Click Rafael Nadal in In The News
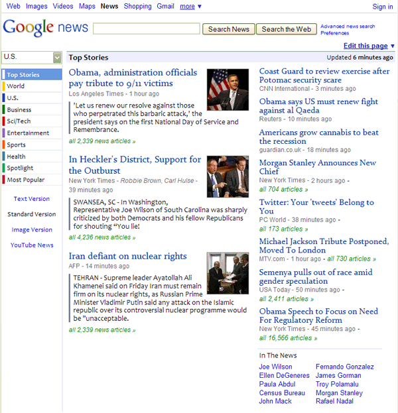398x413 pixels. (334, 401)
